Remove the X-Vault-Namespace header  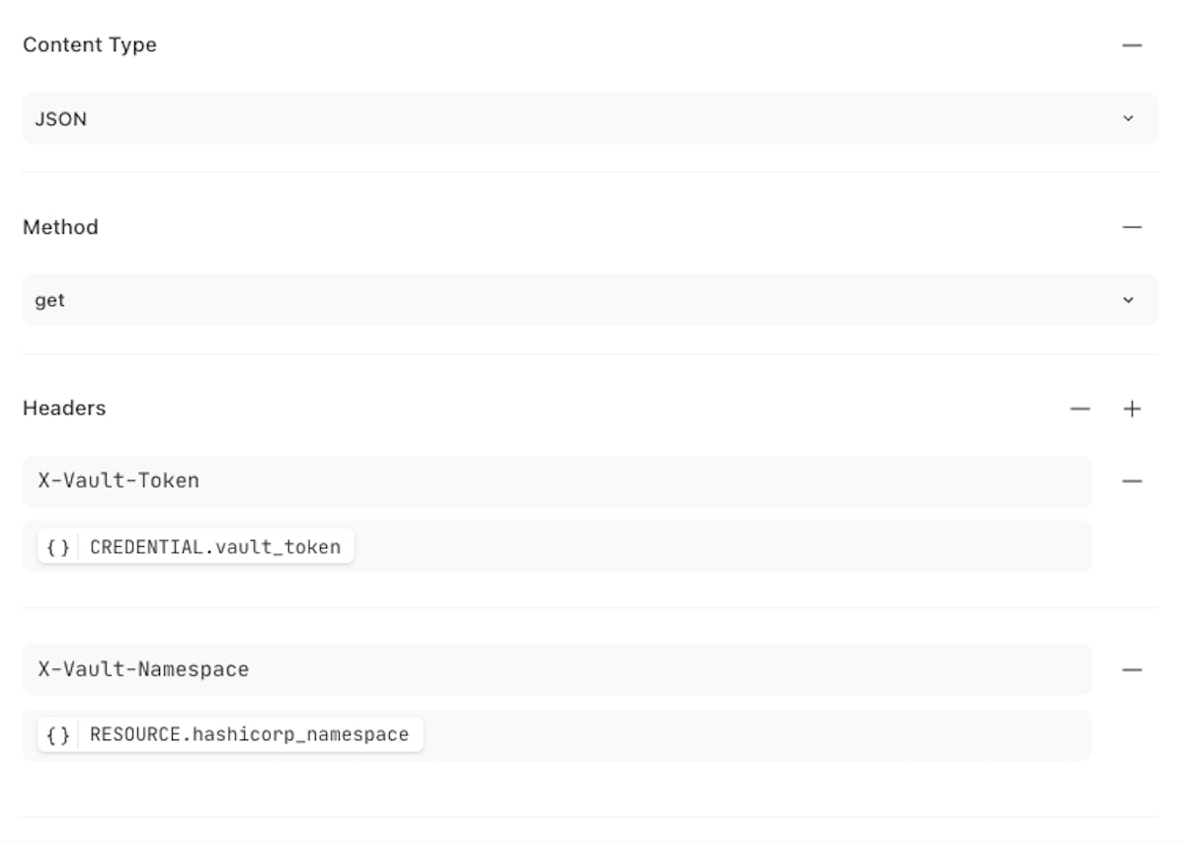click(1132, 669)
